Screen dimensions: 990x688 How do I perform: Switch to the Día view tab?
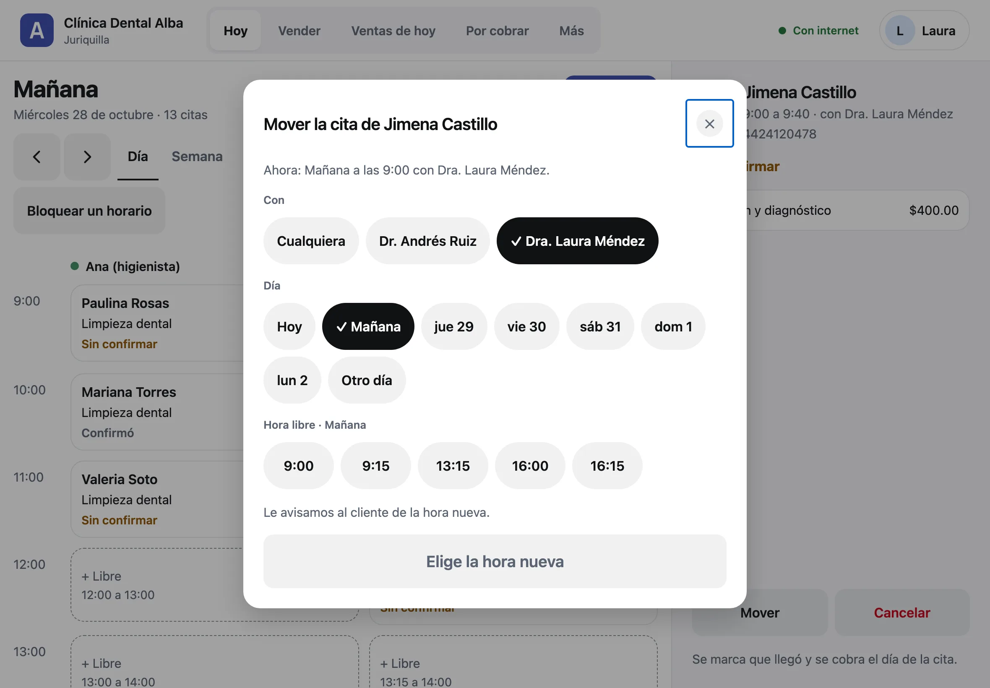coord(138,156)
